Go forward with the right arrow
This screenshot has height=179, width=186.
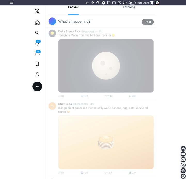pyautogui.click(x=92, y=3)
